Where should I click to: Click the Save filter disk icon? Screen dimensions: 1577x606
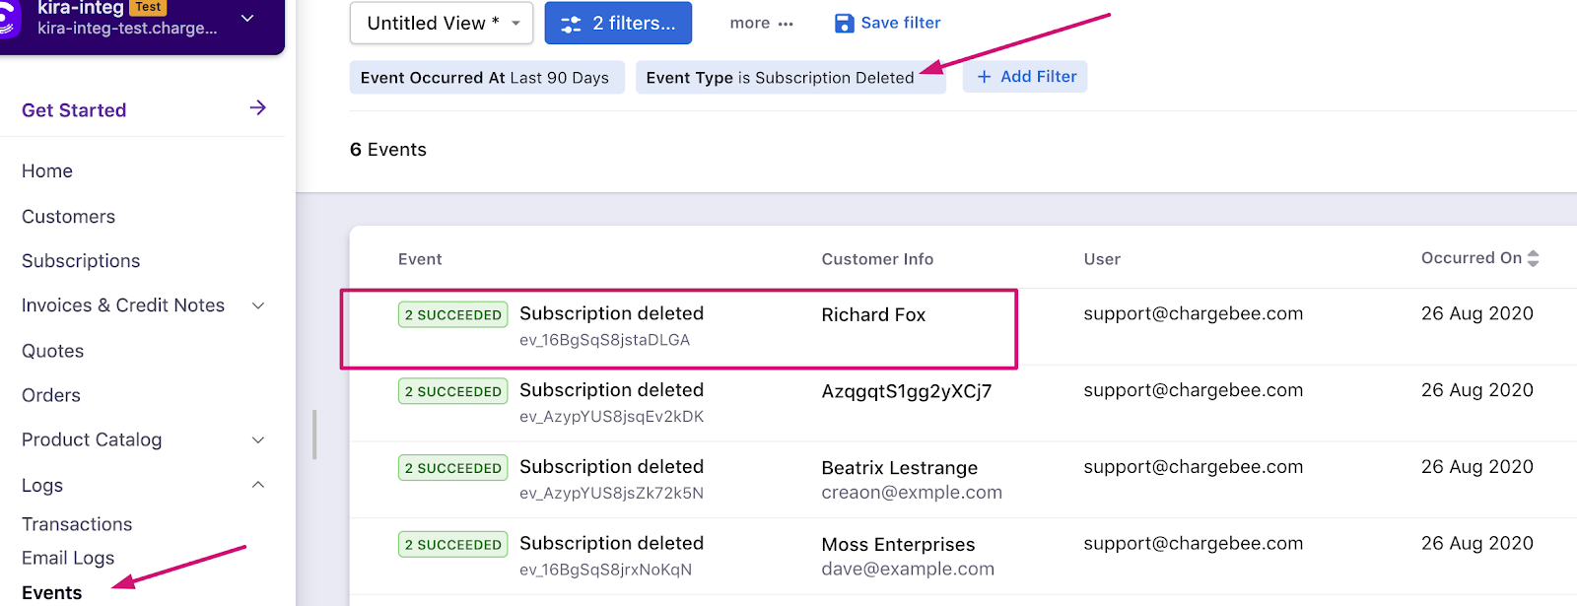tap(844, 23)
